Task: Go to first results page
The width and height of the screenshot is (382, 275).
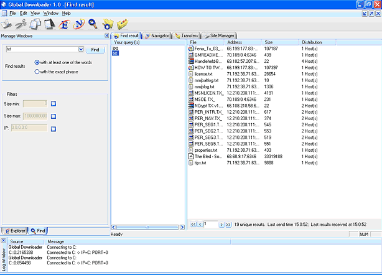Action: click(193, 225)
